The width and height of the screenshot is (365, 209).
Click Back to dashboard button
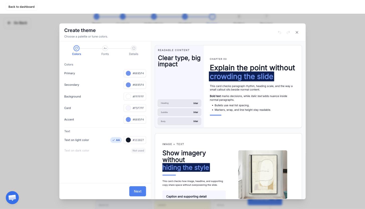pos(22,7)
